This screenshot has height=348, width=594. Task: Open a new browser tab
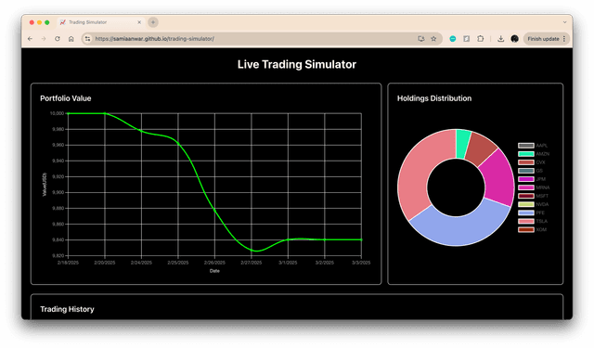[153, 22]
